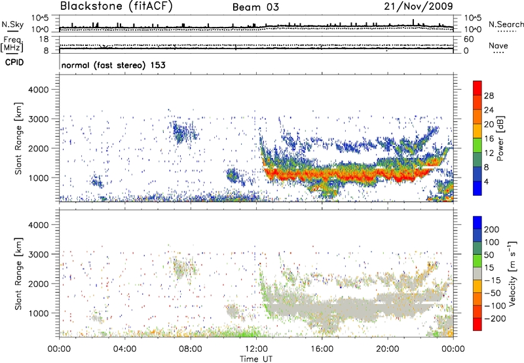Click the "Velocity [m s-1]" colorbar title

512,273
